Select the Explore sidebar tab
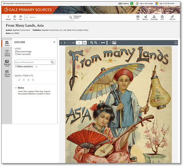The height and width of the screenshot is (167, 184). [7, 44]
